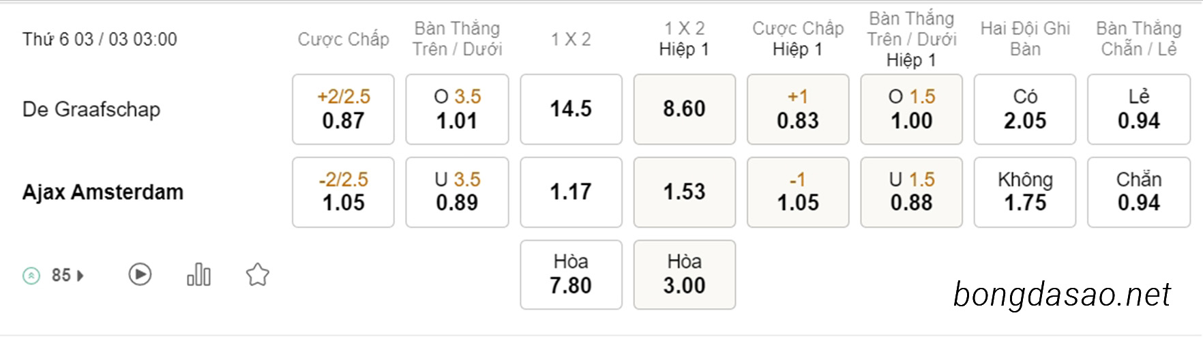
Task: Bet Ajax Amsterdam win at 1.17
Action: click(x=571, y=192)
